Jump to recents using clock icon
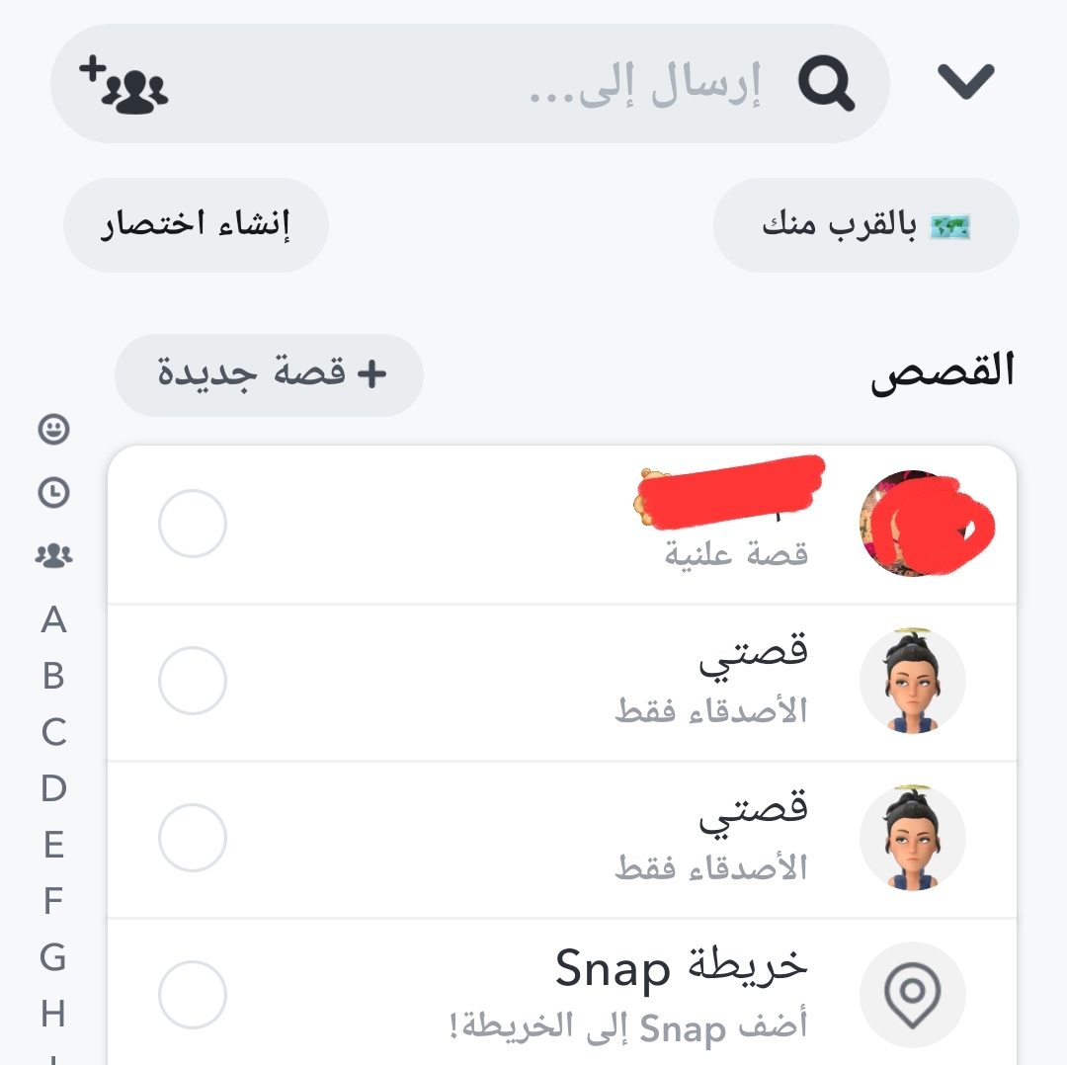The height and width of the screenshot is (1065, 1067). 53,492
